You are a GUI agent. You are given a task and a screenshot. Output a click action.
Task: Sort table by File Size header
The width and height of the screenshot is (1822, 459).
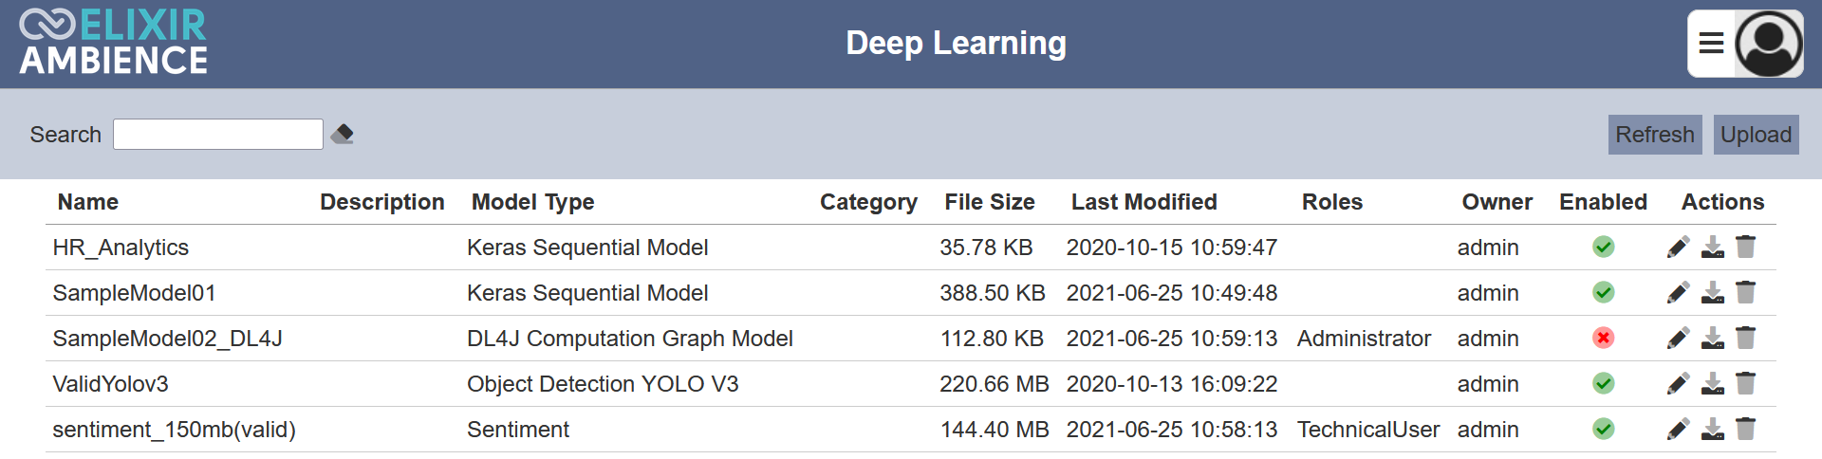coord(990,202)
